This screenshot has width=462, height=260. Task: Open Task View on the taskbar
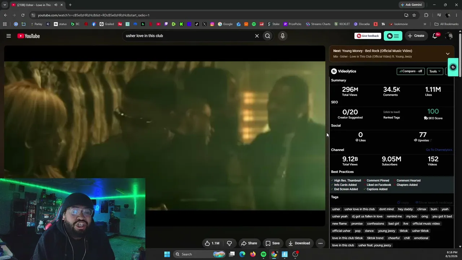pos(232,254)
